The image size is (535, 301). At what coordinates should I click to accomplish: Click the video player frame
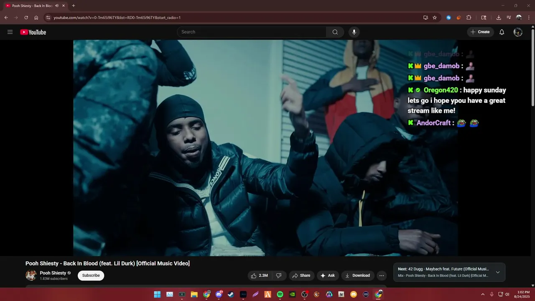[265, 148]
